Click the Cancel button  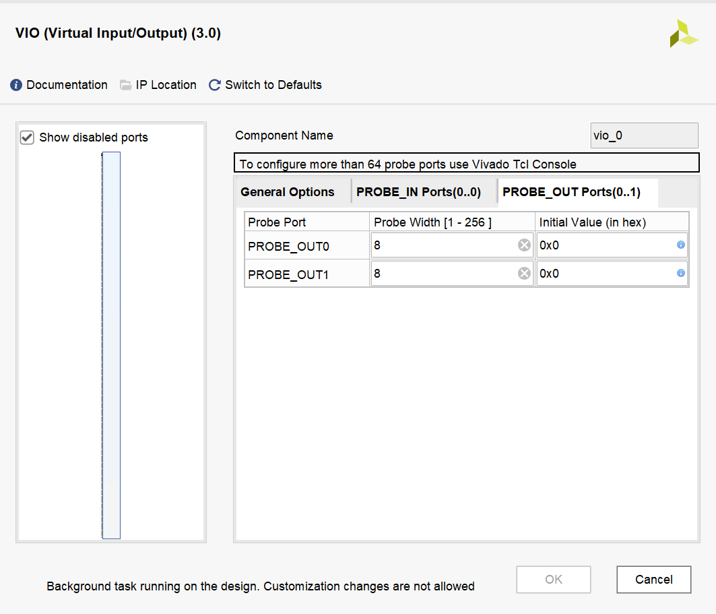click(654, 580)
